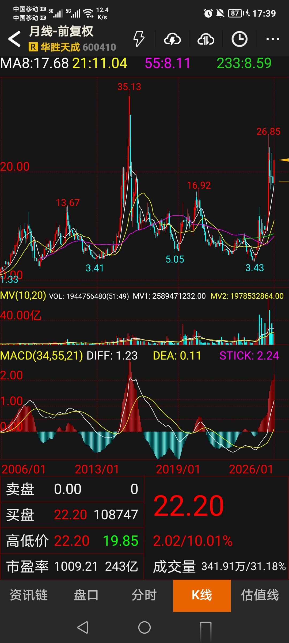Tap the back arrow icon
This screenshot has width=289, height=643.
pyautogui.click(x=14, y=39)
